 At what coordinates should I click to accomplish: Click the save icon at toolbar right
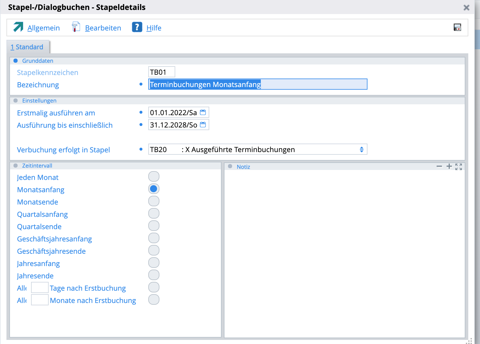coord(457,28)
